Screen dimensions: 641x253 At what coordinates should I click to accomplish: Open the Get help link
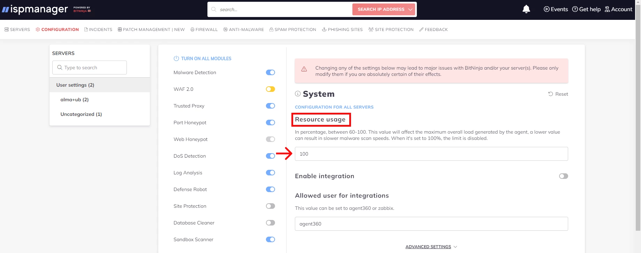[586, 9]
